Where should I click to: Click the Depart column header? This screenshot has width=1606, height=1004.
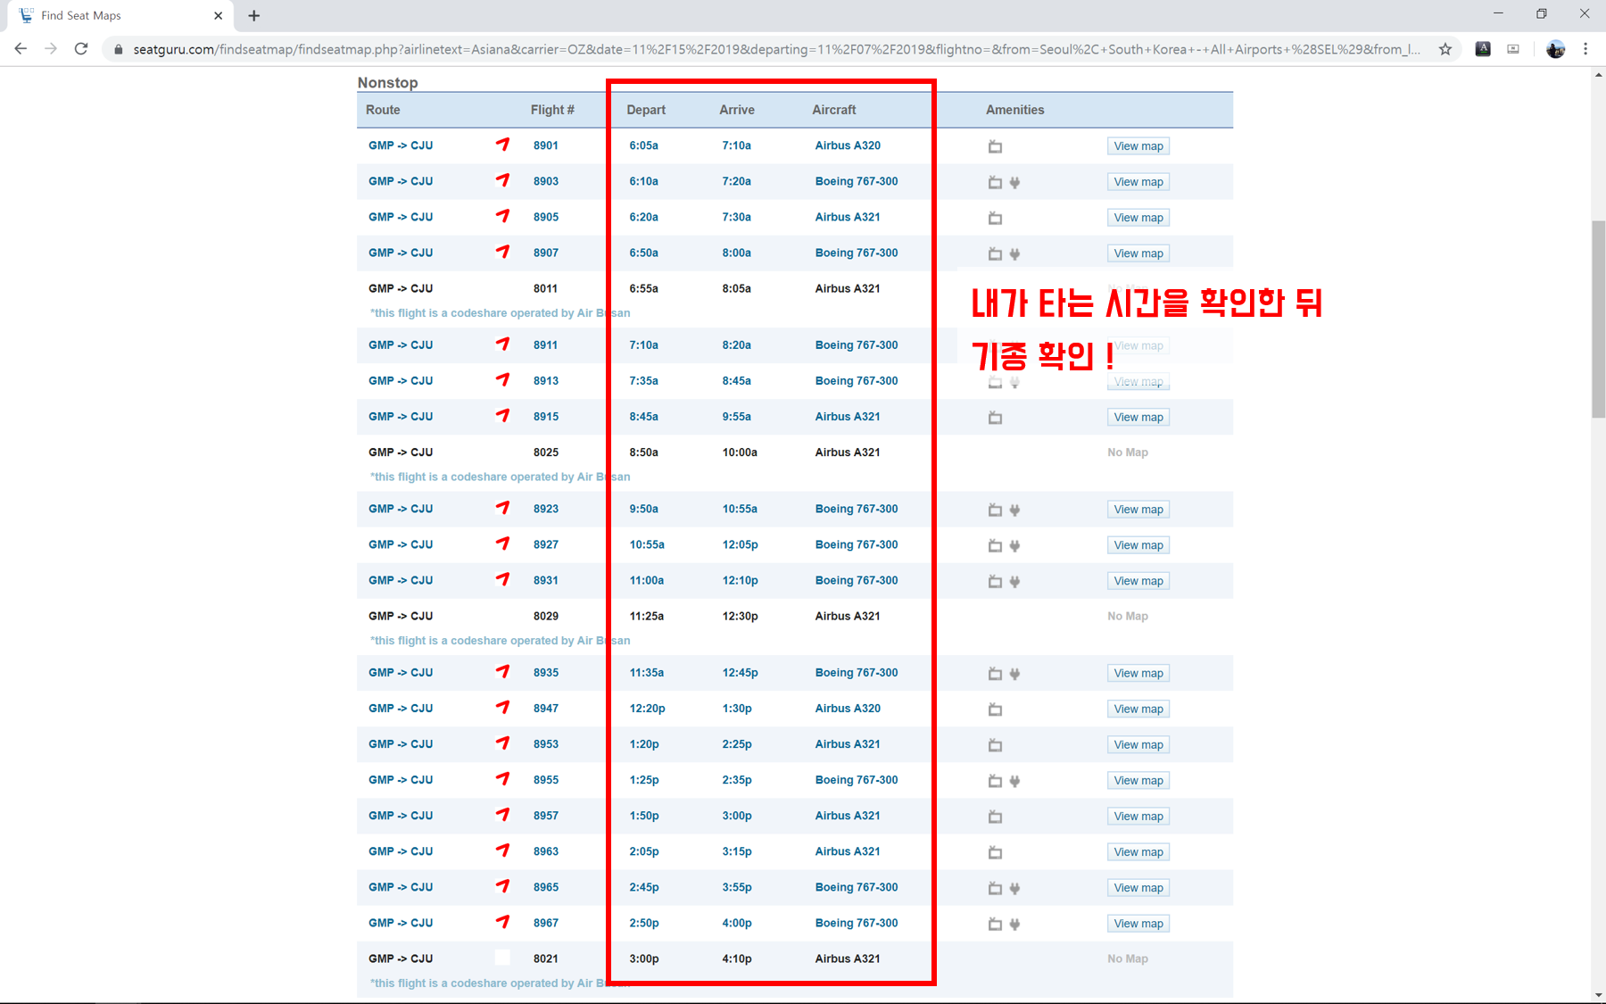point(646,110)
